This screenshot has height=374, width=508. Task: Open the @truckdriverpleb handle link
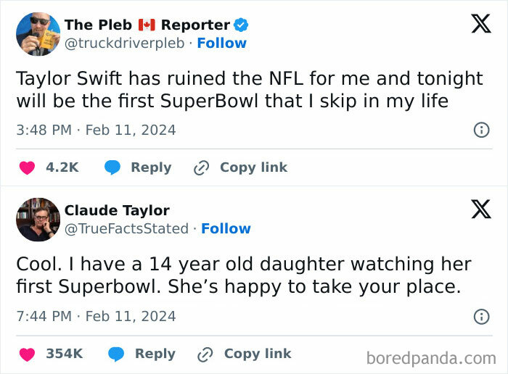[124, 43]
